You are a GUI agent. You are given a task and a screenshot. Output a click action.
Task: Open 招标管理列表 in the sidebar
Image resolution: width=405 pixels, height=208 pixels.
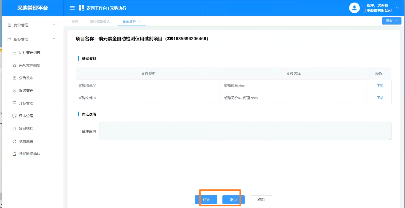pos(29,53)
